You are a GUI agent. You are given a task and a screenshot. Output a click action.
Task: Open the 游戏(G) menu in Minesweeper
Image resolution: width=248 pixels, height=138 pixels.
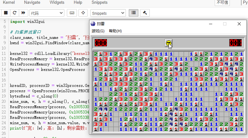click(x=98, y=31)
